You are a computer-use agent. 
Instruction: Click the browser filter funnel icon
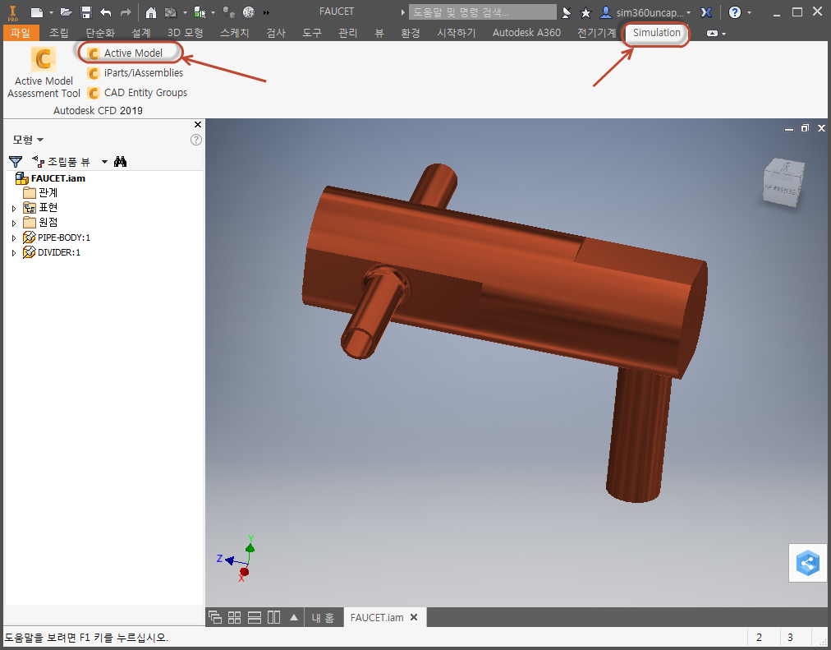click(x=16, y=161)
